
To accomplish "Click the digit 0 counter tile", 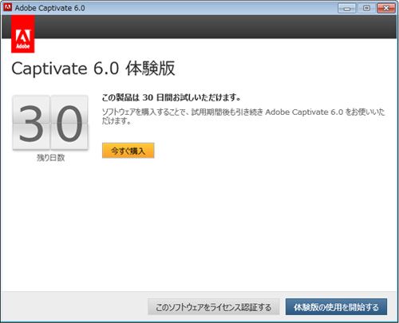I will 69,123.
